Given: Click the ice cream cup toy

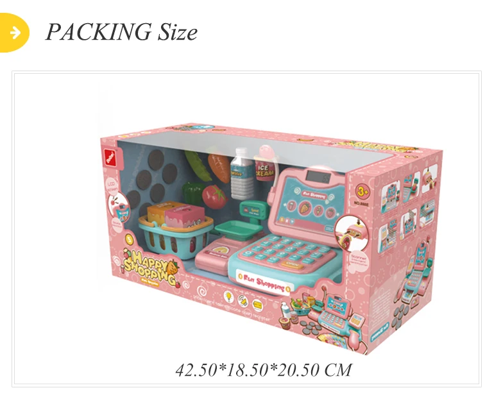Looking at the screenshot, I should pos(265,164).
